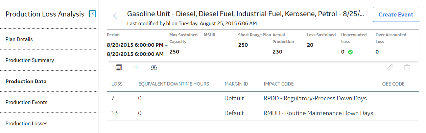Open the Production Summary section

click(x=30, y=60)
